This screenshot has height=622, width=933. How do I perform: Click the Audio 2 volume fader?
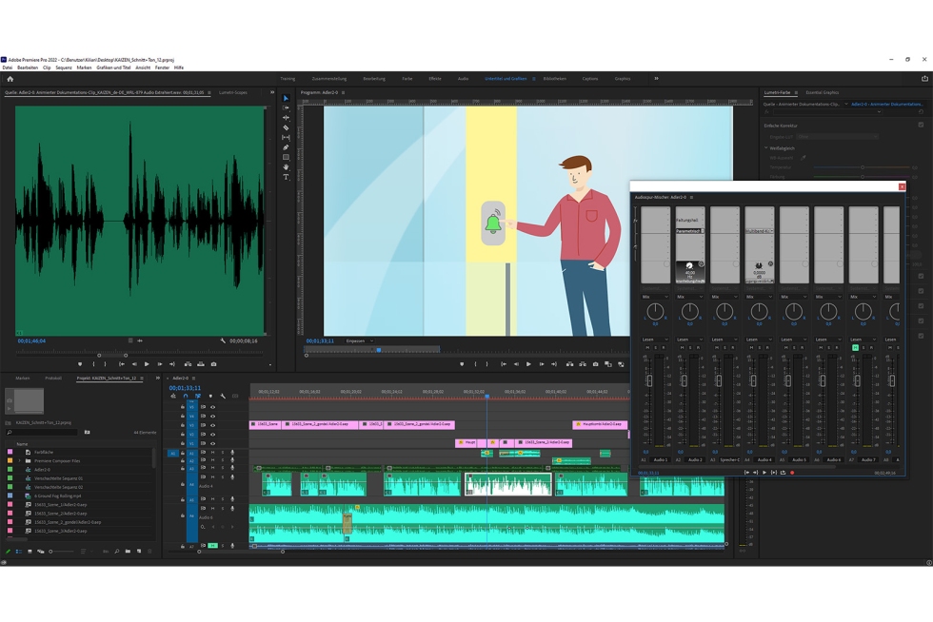[x=684, y=381]
